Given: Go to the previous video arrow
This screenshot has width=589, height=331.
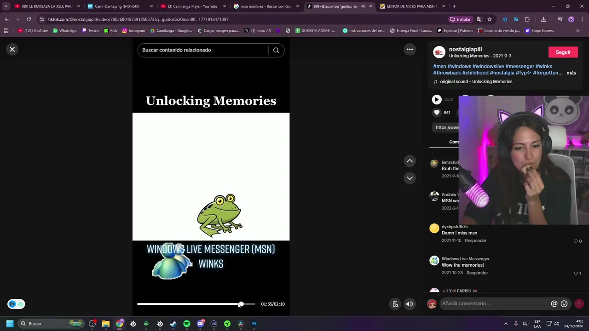Looking at the screenshot, I should click(410, 161).
